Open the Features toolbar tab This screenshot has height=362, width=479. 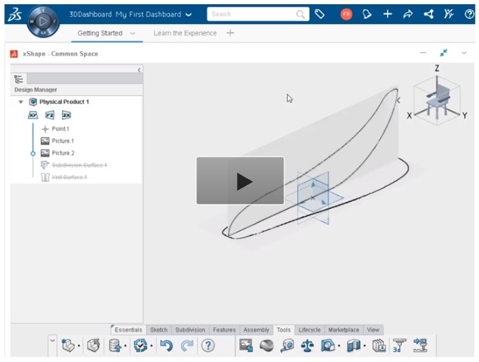click(224, 330)
